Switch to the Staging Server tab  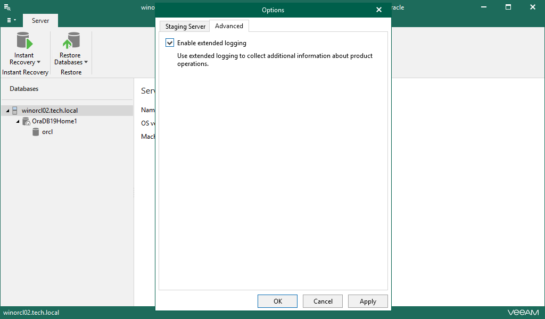coord(185,27)
